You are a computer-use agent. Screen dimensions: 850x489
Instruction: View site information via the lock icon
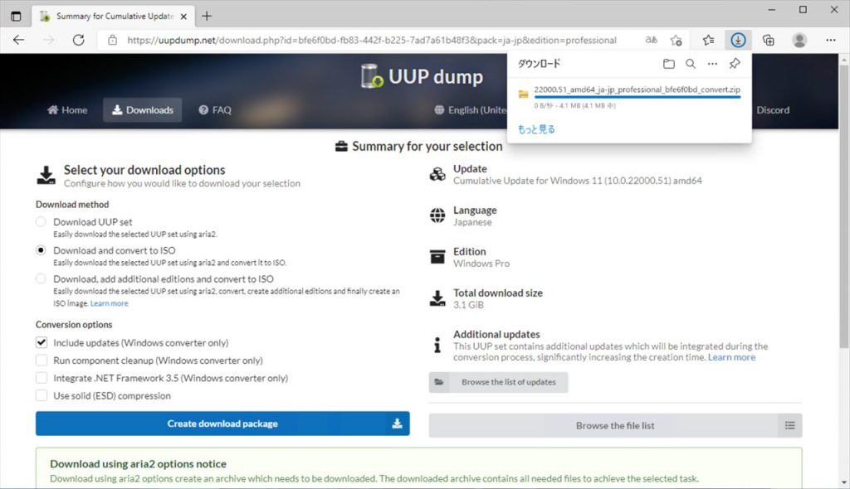point(112,40)
